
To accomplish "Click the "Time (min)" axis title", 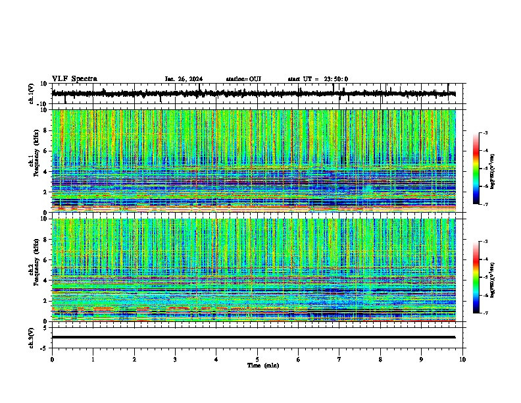I will point(263,365).
